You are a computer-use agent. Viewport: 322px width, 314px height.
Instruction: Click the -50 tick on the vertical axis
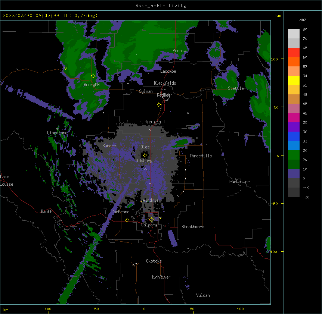pyautogui.click(x=274, y=204)
